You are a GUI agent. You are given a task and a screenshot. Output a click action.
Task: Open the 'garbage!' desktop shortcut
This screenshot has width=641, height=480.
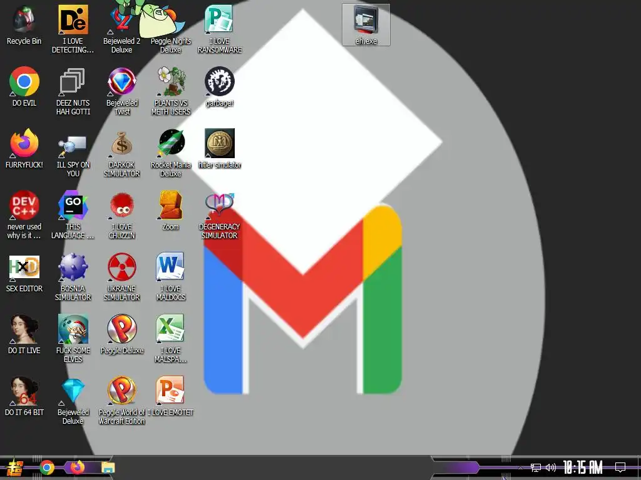220,87
